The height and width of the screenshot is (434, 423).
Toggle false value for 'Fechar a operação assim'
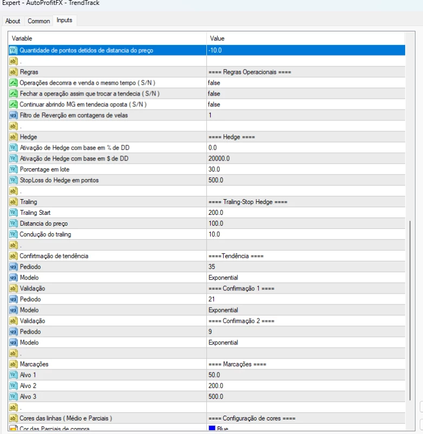[214, 93]
